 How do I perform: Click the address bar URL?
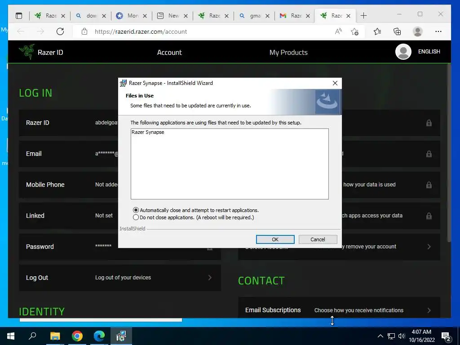[x=141, y=32]
